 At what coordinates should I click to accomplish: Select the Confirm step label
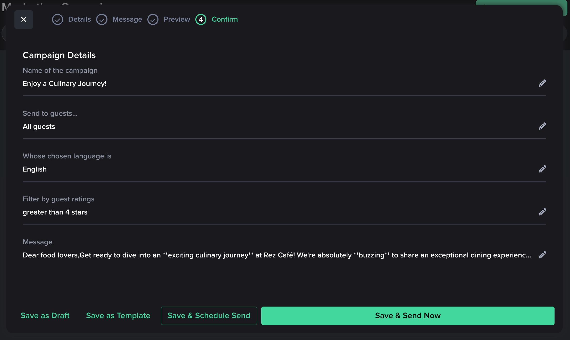[224, 19]
